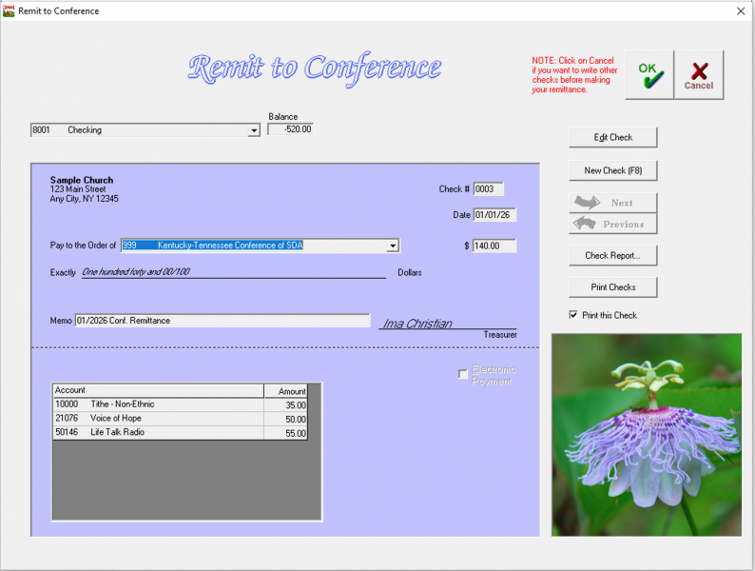Screen dimensions: 755x571
Task: Expand the Checking account dropdown
Action: [254, 130]
